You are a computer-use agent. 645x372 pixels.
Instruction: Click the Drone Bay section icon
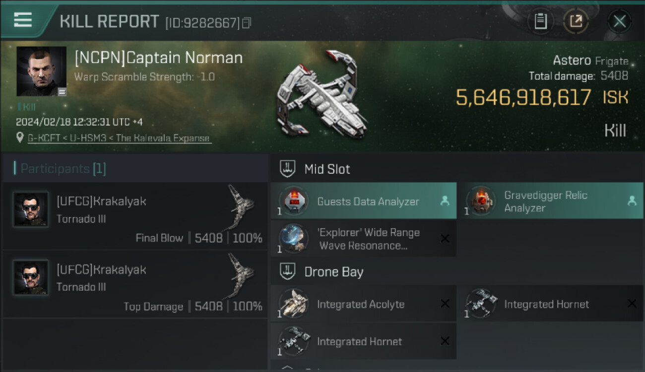point(288,272)
